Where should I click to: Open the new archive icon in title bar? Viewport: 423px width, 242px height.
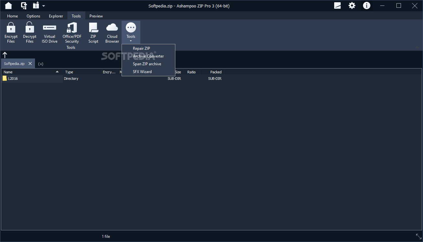click(24, 5)
